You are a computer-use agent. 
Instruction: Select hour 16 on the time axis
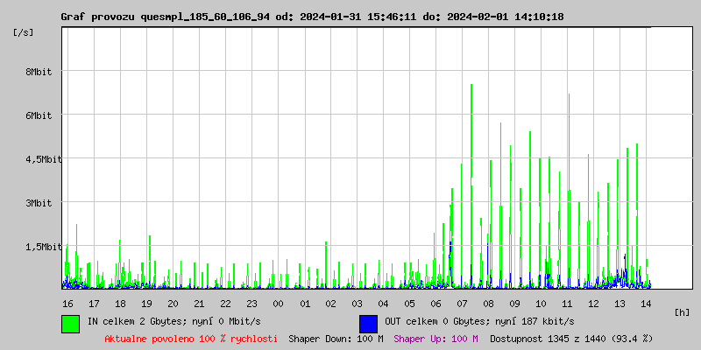pos(67,304)
